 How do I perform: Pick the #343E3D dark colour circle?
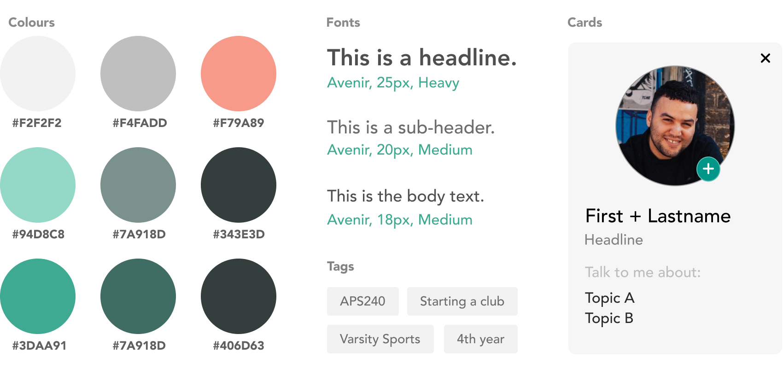pyautogui.click(x=239, y=185)
